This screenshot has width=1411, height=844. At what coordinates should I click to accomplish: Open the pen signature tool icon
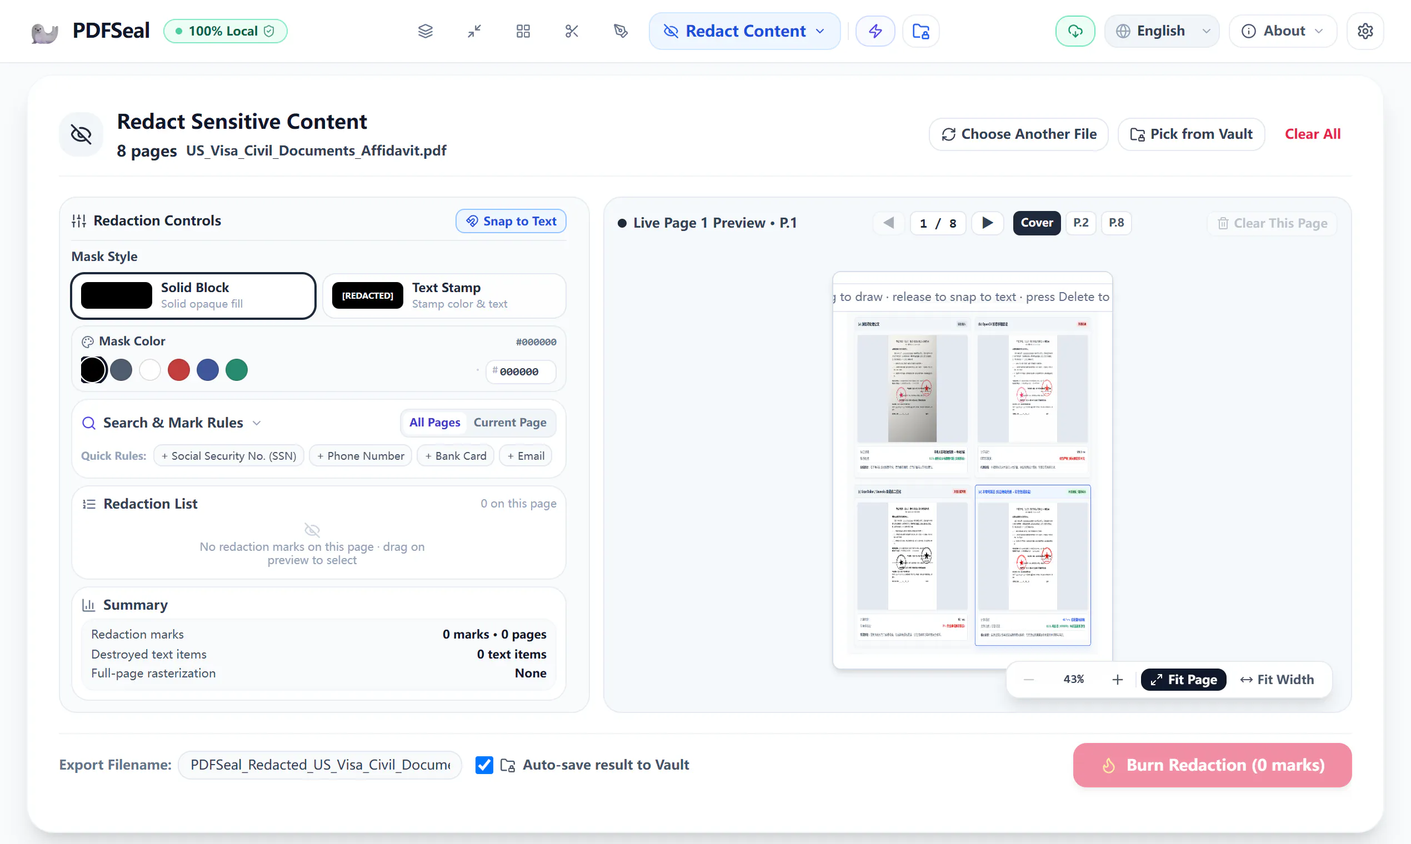click(621, 31)
